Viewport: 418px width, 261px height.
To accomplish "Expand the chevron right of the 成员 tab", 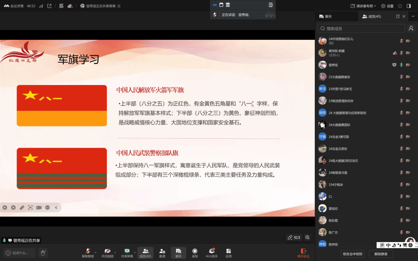I will pos(413,17).
